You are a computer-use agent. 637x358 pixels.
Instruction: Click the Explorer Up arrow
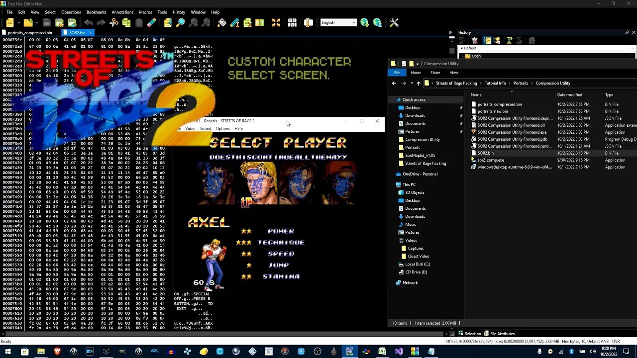[x=418, y=83]
